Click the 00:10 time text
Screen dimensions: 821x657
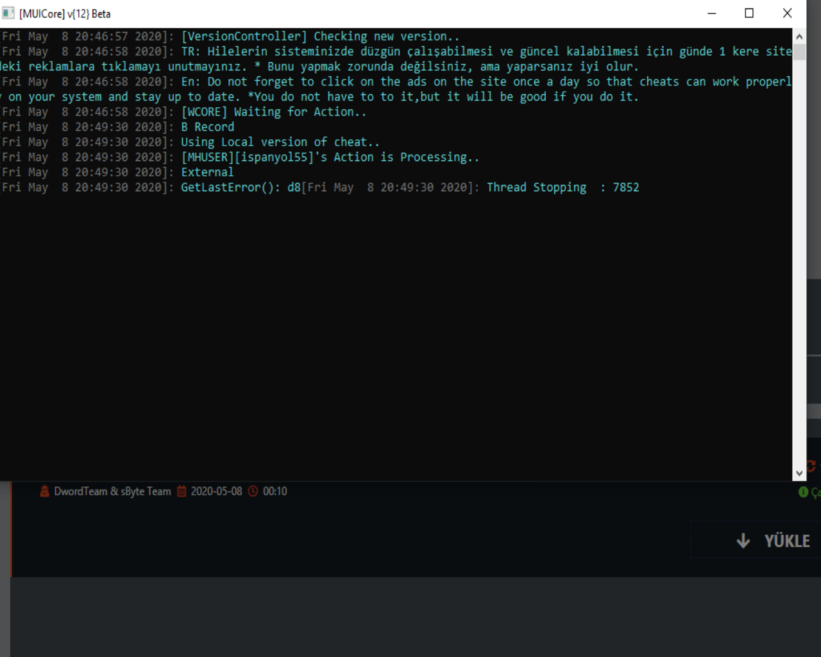tap(275, 491)
